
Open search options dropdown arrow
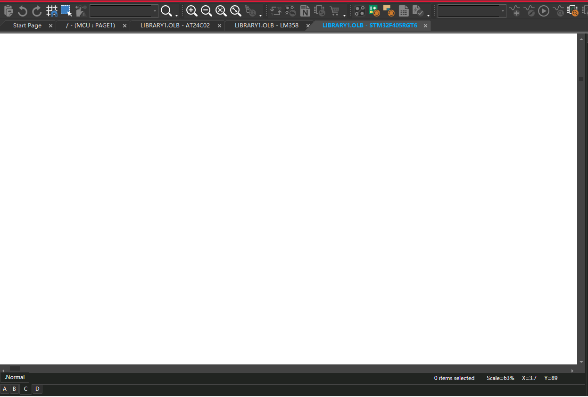[176, 15]
